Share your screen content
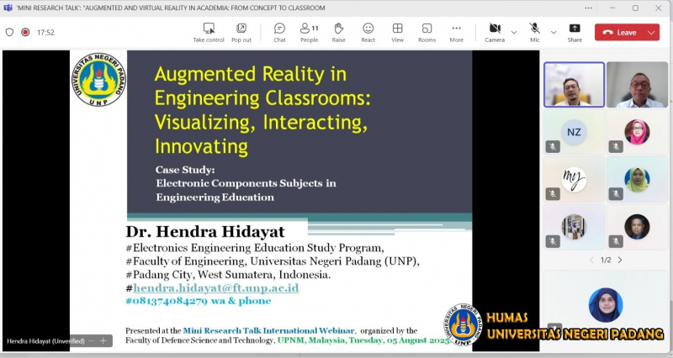 (575, 33)
